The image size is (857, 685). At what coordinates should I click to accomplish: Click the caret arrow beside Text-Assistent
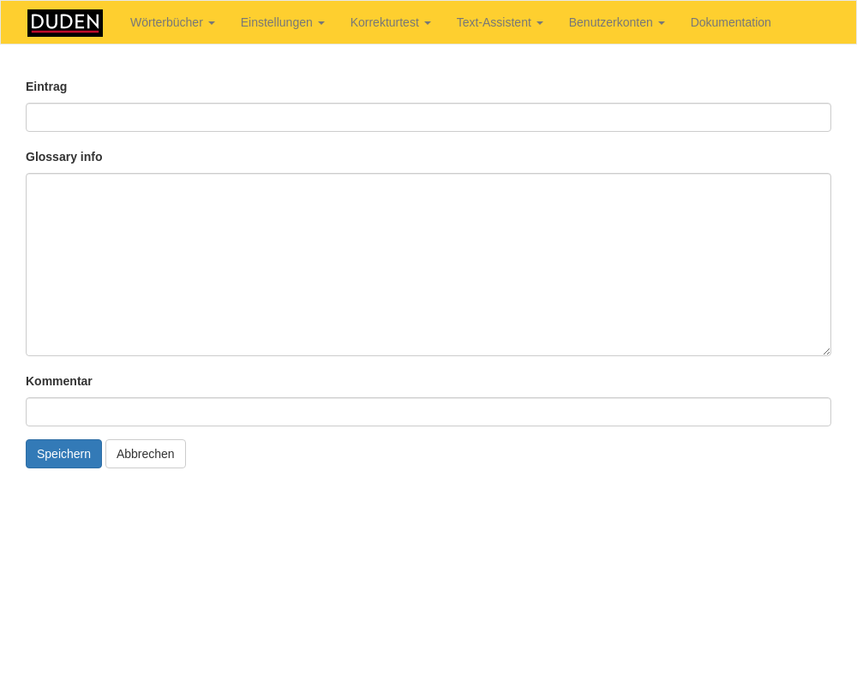point(540,23)
